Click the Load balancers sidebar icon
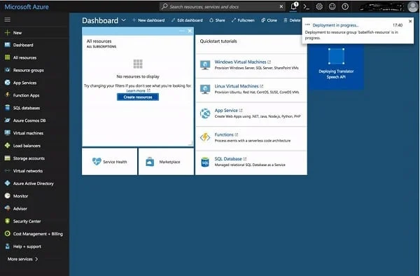The image size is (420, 276). pos(8,146)
